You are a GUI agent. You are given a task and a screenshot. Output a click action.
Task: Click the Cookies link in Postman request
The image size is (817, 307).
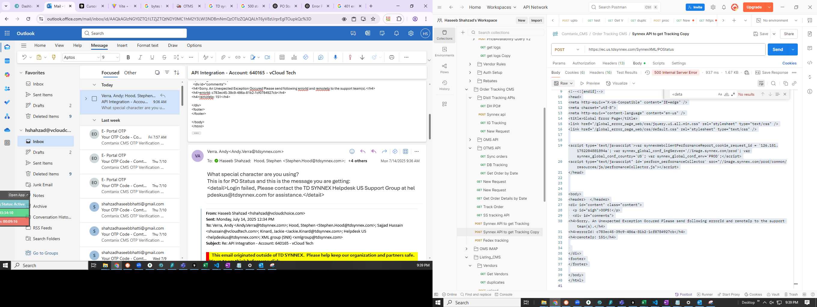click(789, 63)
